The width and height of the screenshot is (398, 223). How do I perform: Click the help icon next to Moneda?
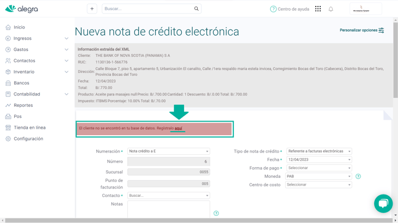click(358, 176)
